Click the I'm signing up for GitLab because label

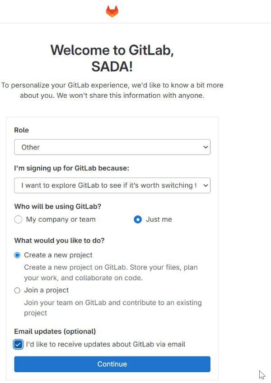(x=72, y=168)
